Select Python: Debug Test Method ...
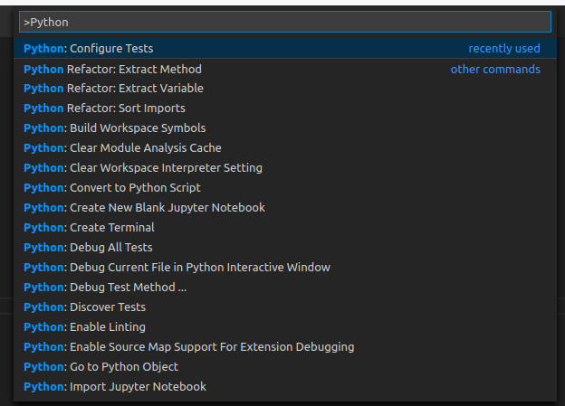Screen dimensions: 565x406 [285, 288]
